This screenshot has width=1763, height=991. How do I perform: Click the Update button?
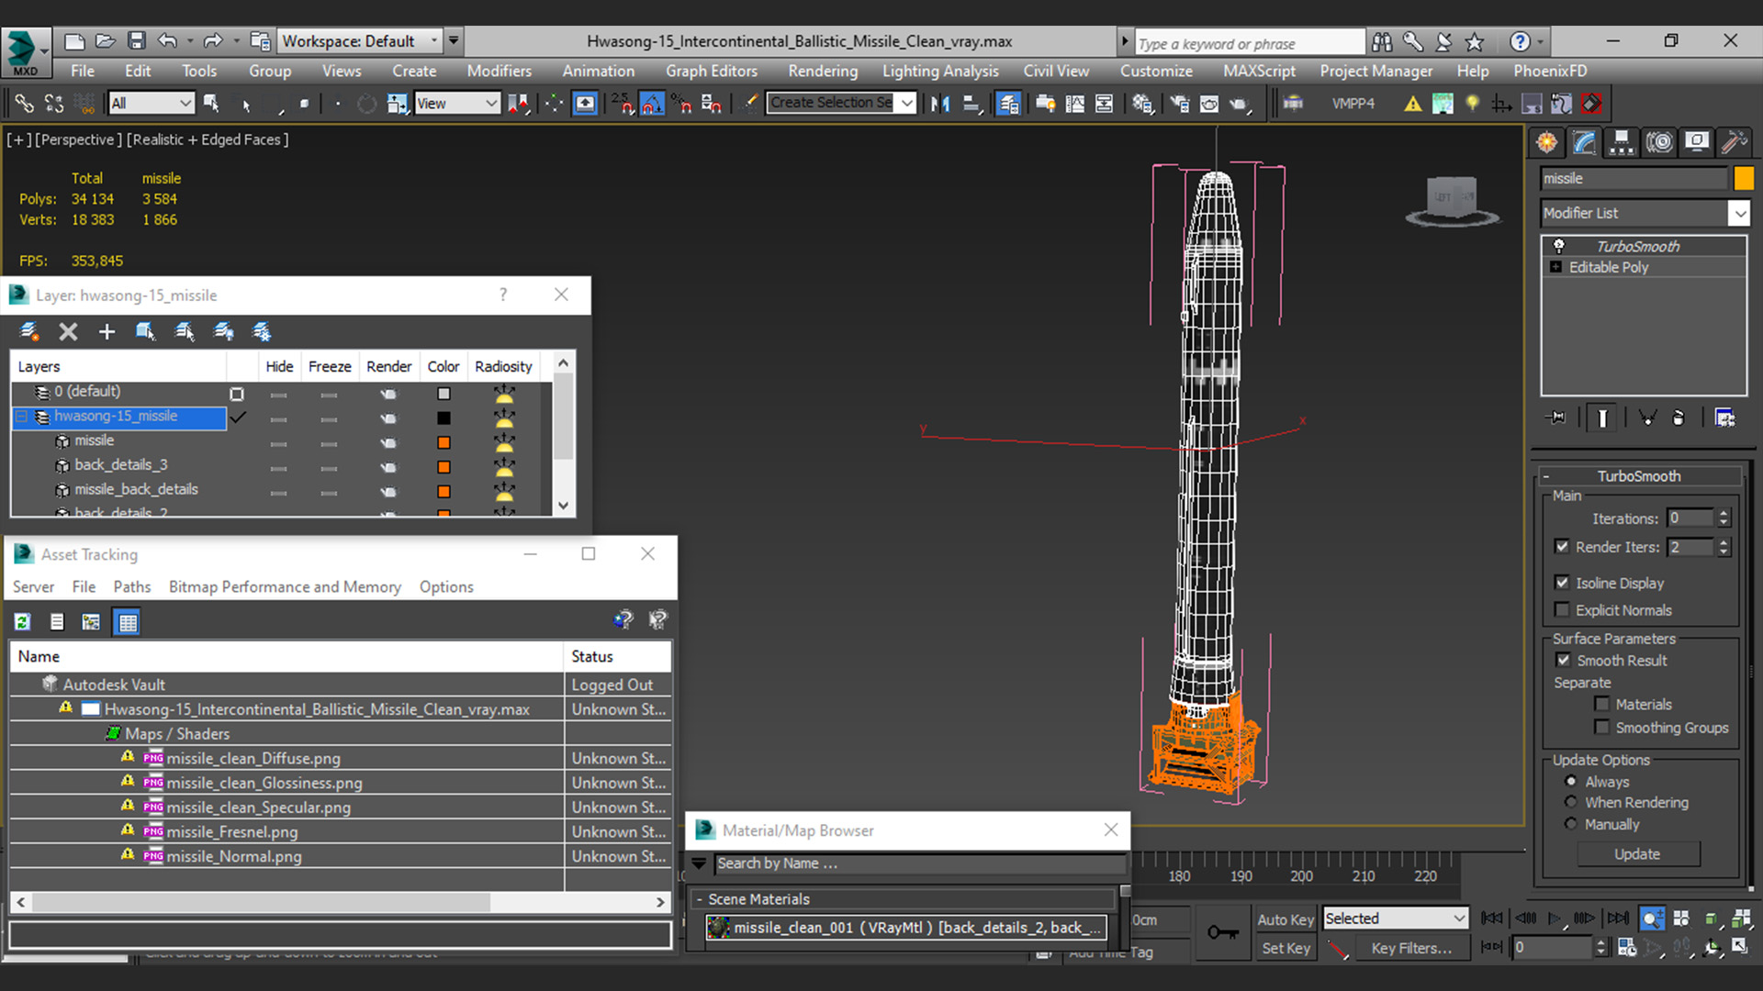coord(1637,854)
